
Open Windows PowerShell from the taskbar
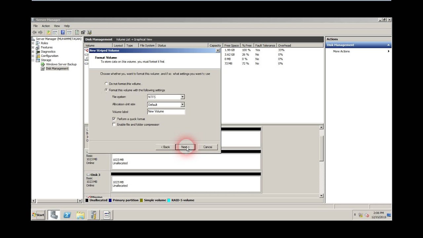[x=67, y=215]
